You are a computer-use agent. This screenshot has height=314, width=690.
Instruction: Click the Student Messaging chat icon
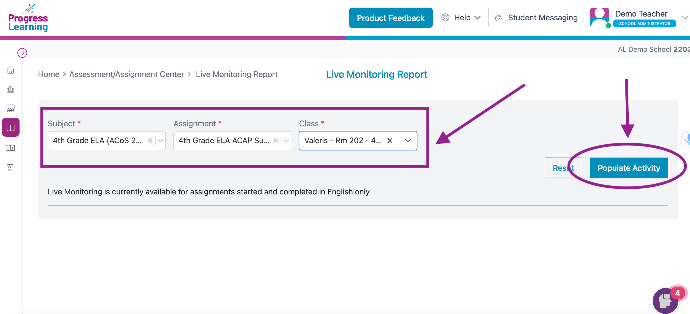click(x=499, y=18)
